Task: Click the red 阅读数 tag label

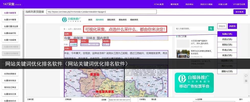Action: 106,41
